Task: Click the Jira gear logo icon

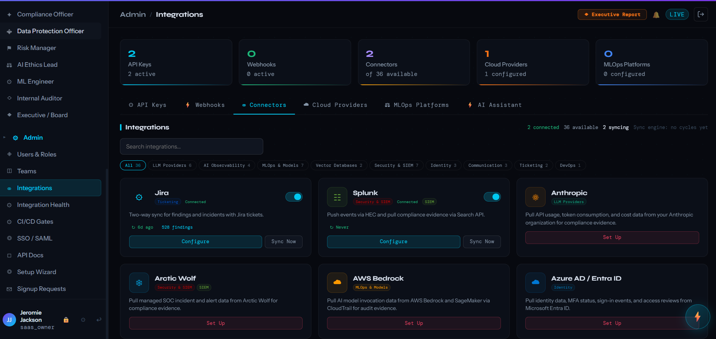Action: point(139,197)
